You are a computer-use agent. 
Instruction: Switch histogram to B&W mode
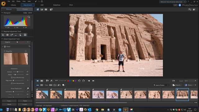click(x=30, y=13)
